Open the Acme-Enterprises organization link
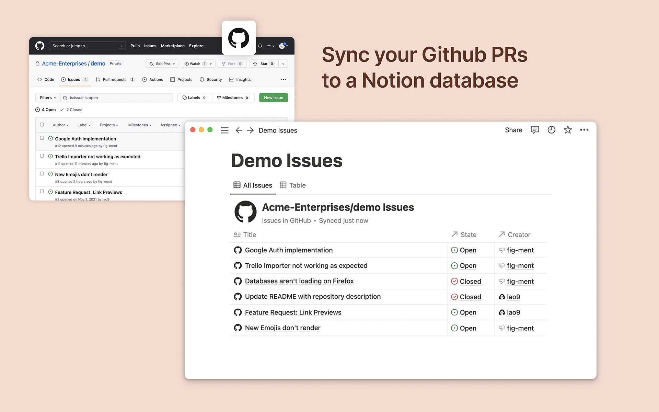 [x=64, y=64]
